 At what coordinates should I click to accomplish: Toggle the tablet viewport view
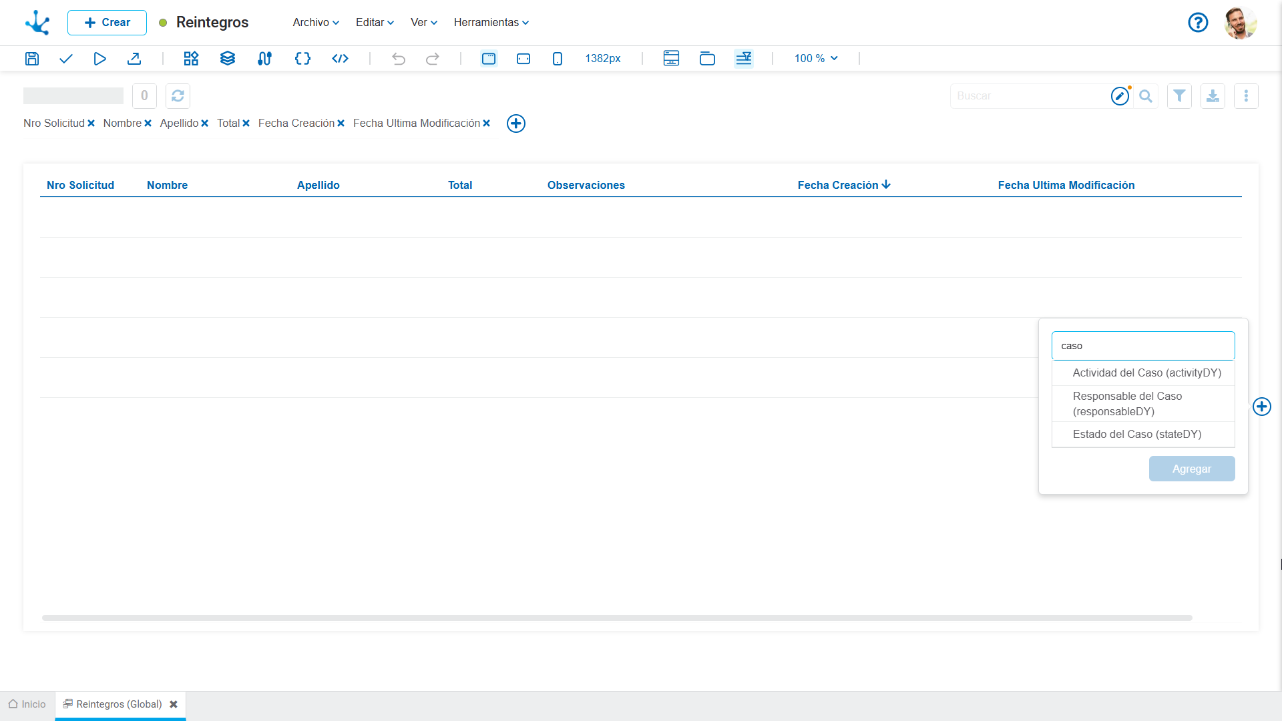click(x=523, y=59)
